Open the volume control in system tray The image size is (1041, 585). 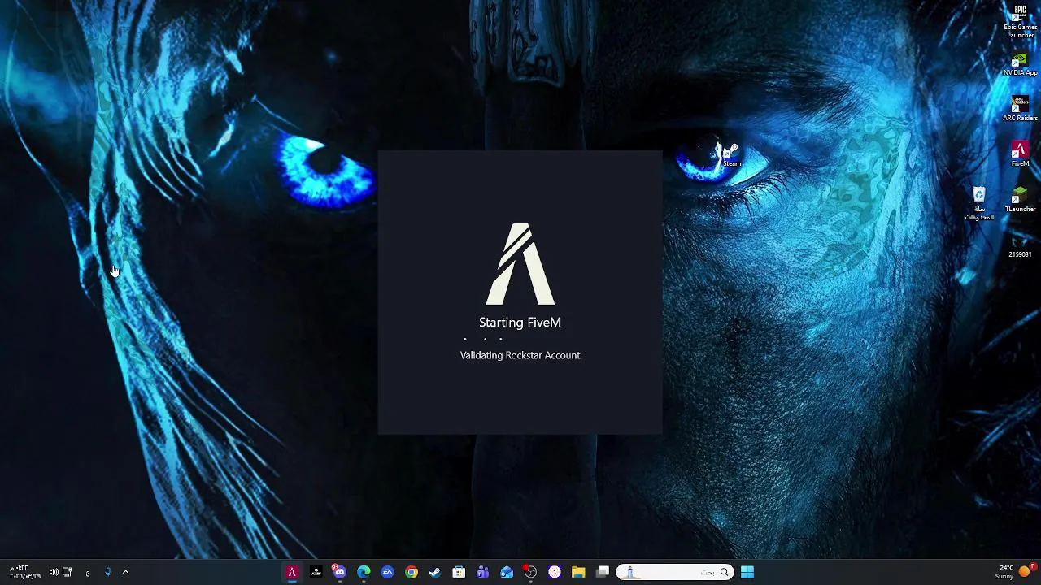(x=54, y=572)
